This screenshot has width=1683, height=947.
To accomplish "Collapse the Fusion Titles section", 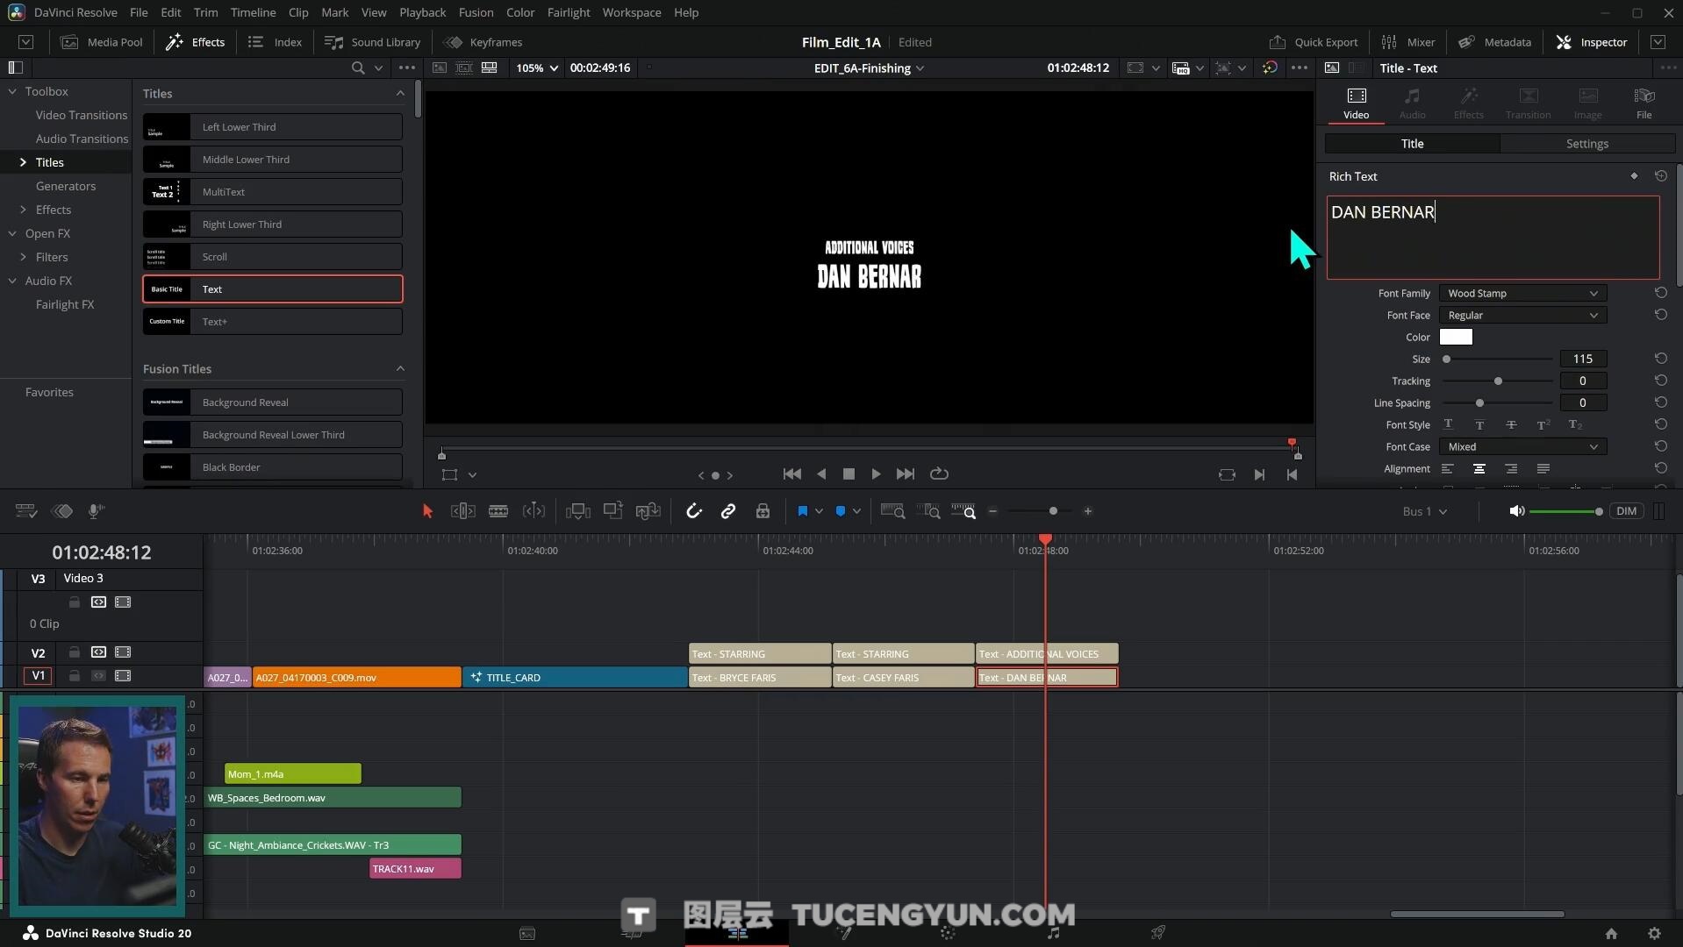I will pos(400,369).
